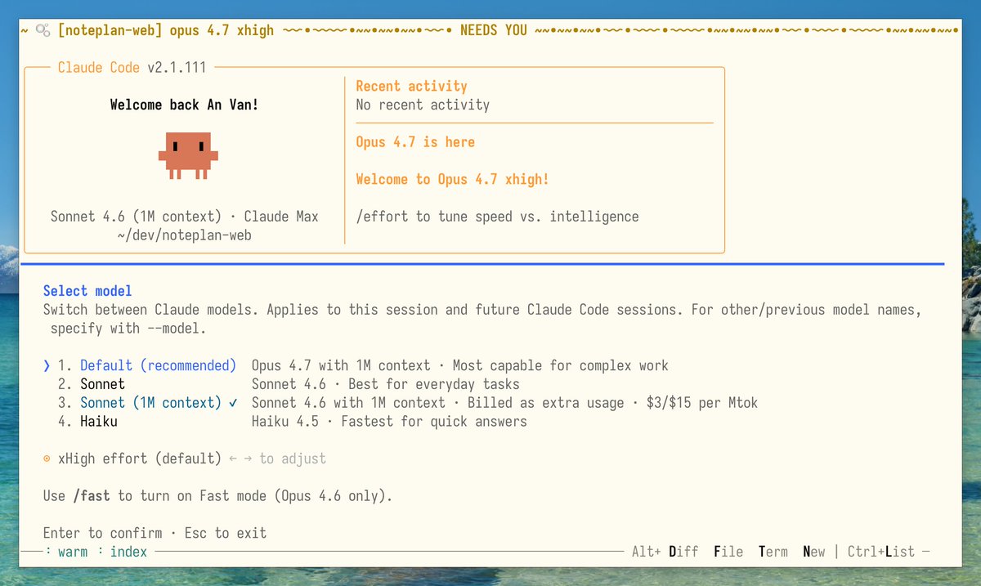This screenshot has width=981, height=586.
Task: Select Sonnet (1M context) model entry
Action: tap(151, 403)
